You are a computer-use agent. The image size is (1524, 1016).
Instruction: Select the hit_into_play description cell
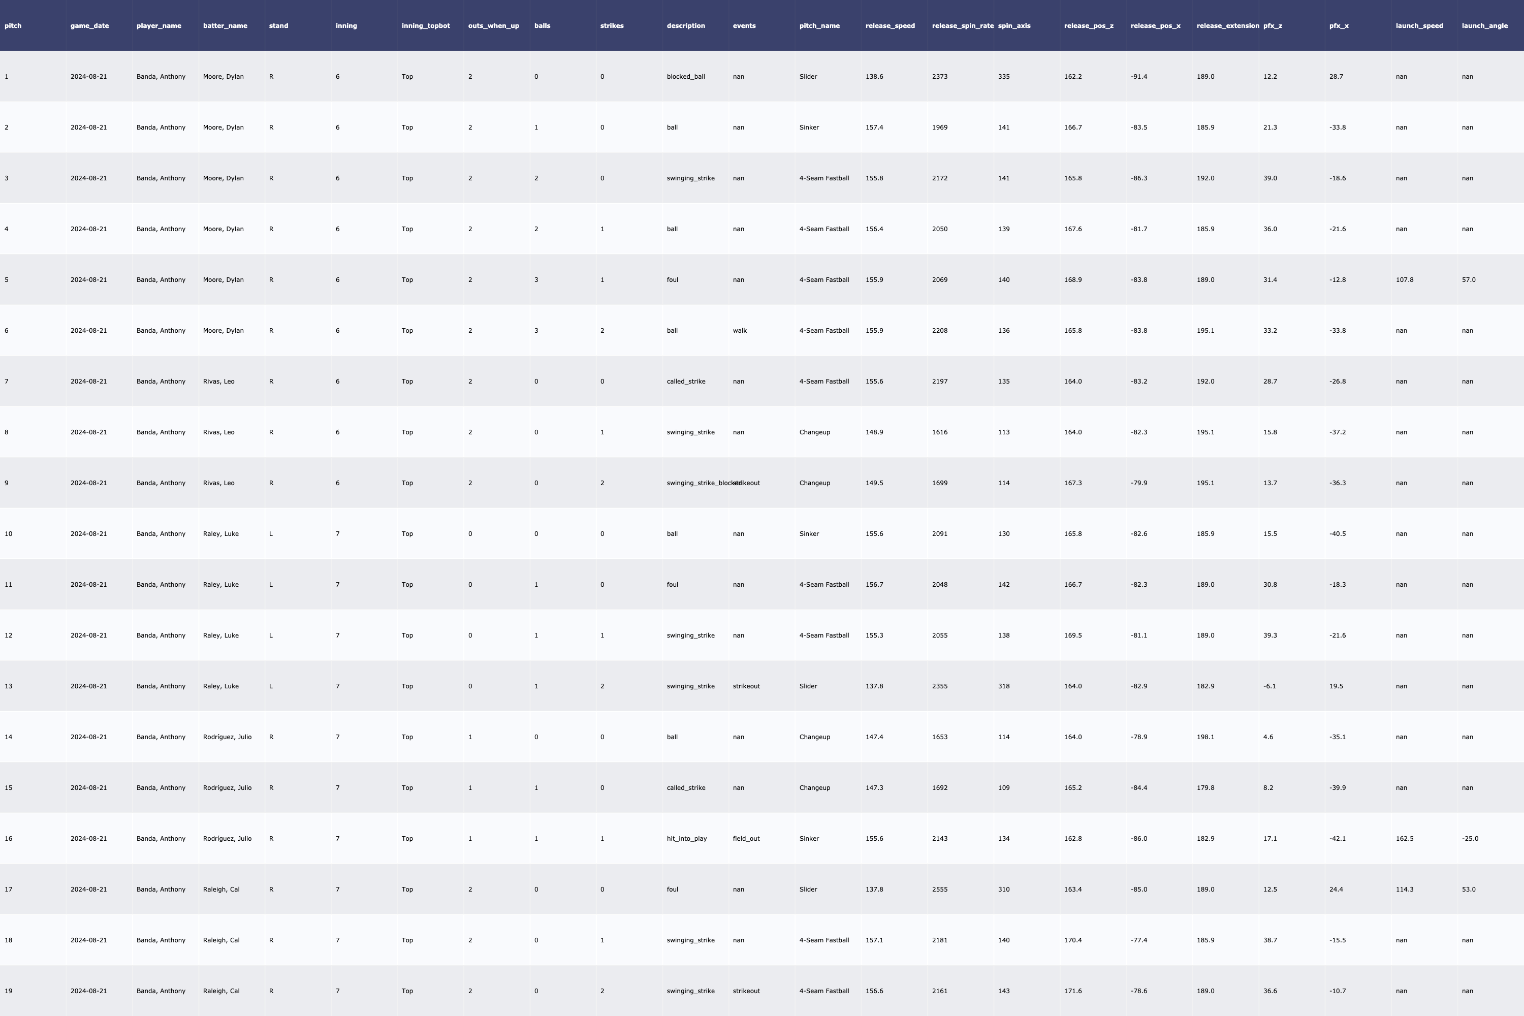click(x=686, y=839)
